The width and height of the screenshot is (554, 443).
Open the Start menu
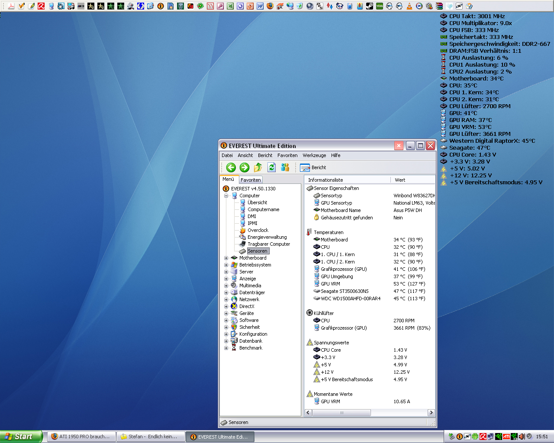(x=21, y=437)
